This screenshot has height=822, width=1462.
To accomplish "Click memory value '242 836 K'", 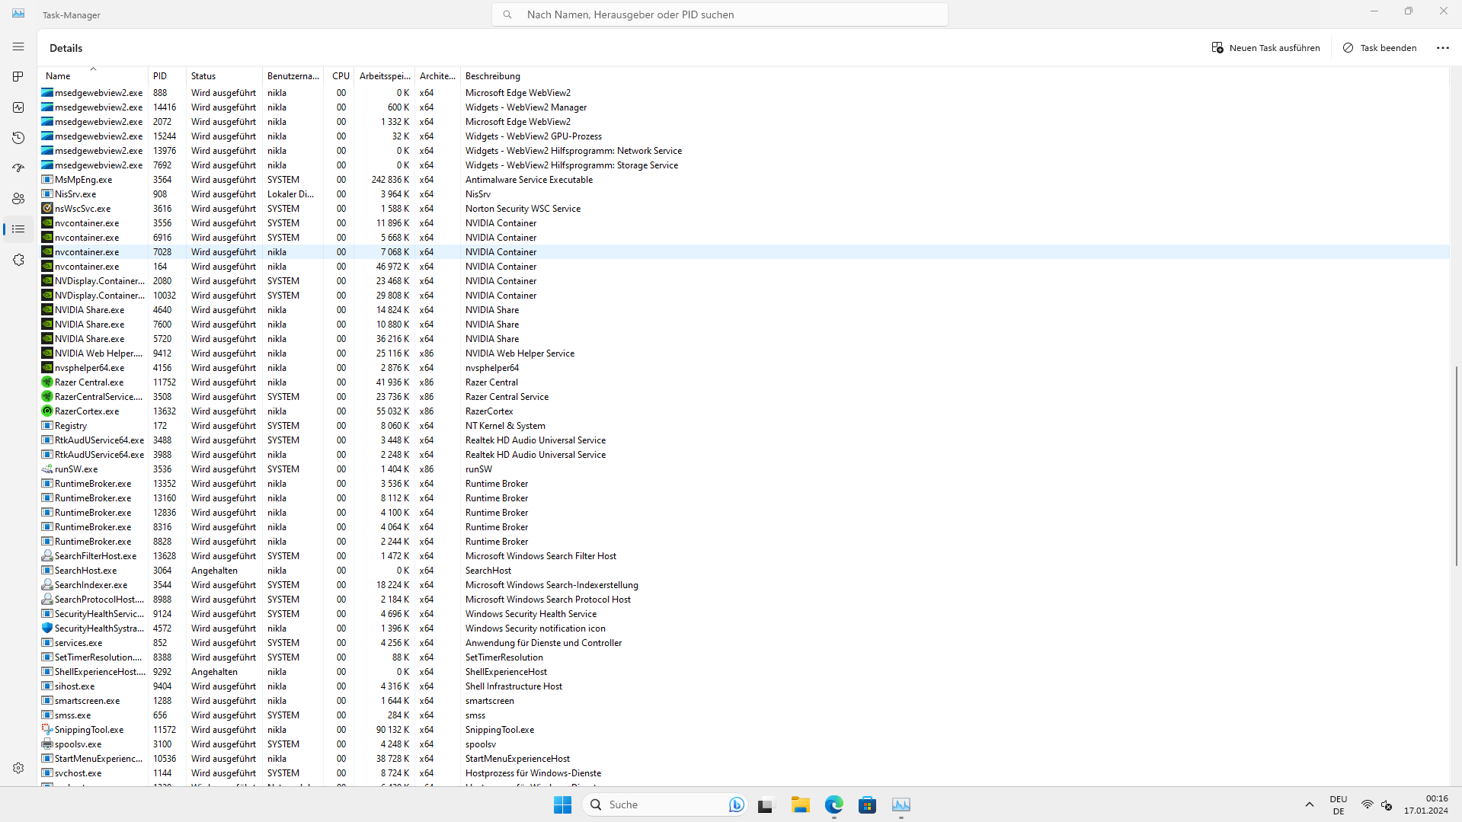I will (390, 180).
